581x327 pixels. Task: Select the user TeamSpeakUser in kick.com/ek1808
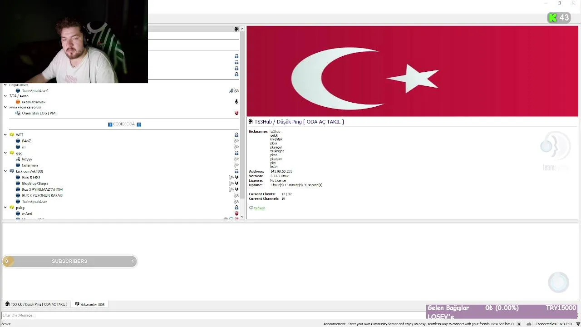click(34, 202)
